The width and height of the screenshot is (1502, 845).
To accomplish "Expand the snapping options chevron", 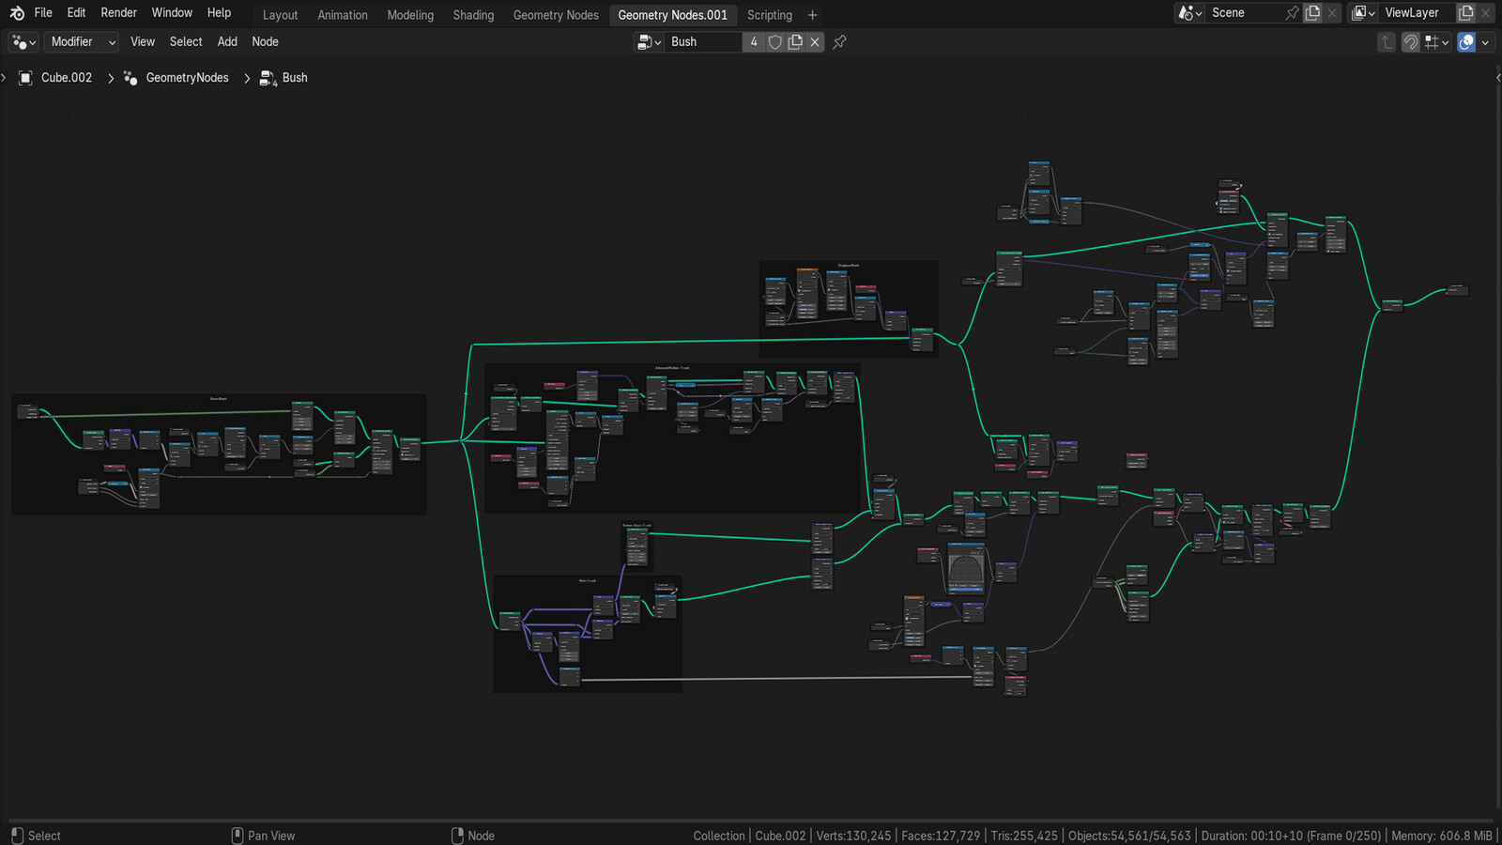I will point(1446,42).
